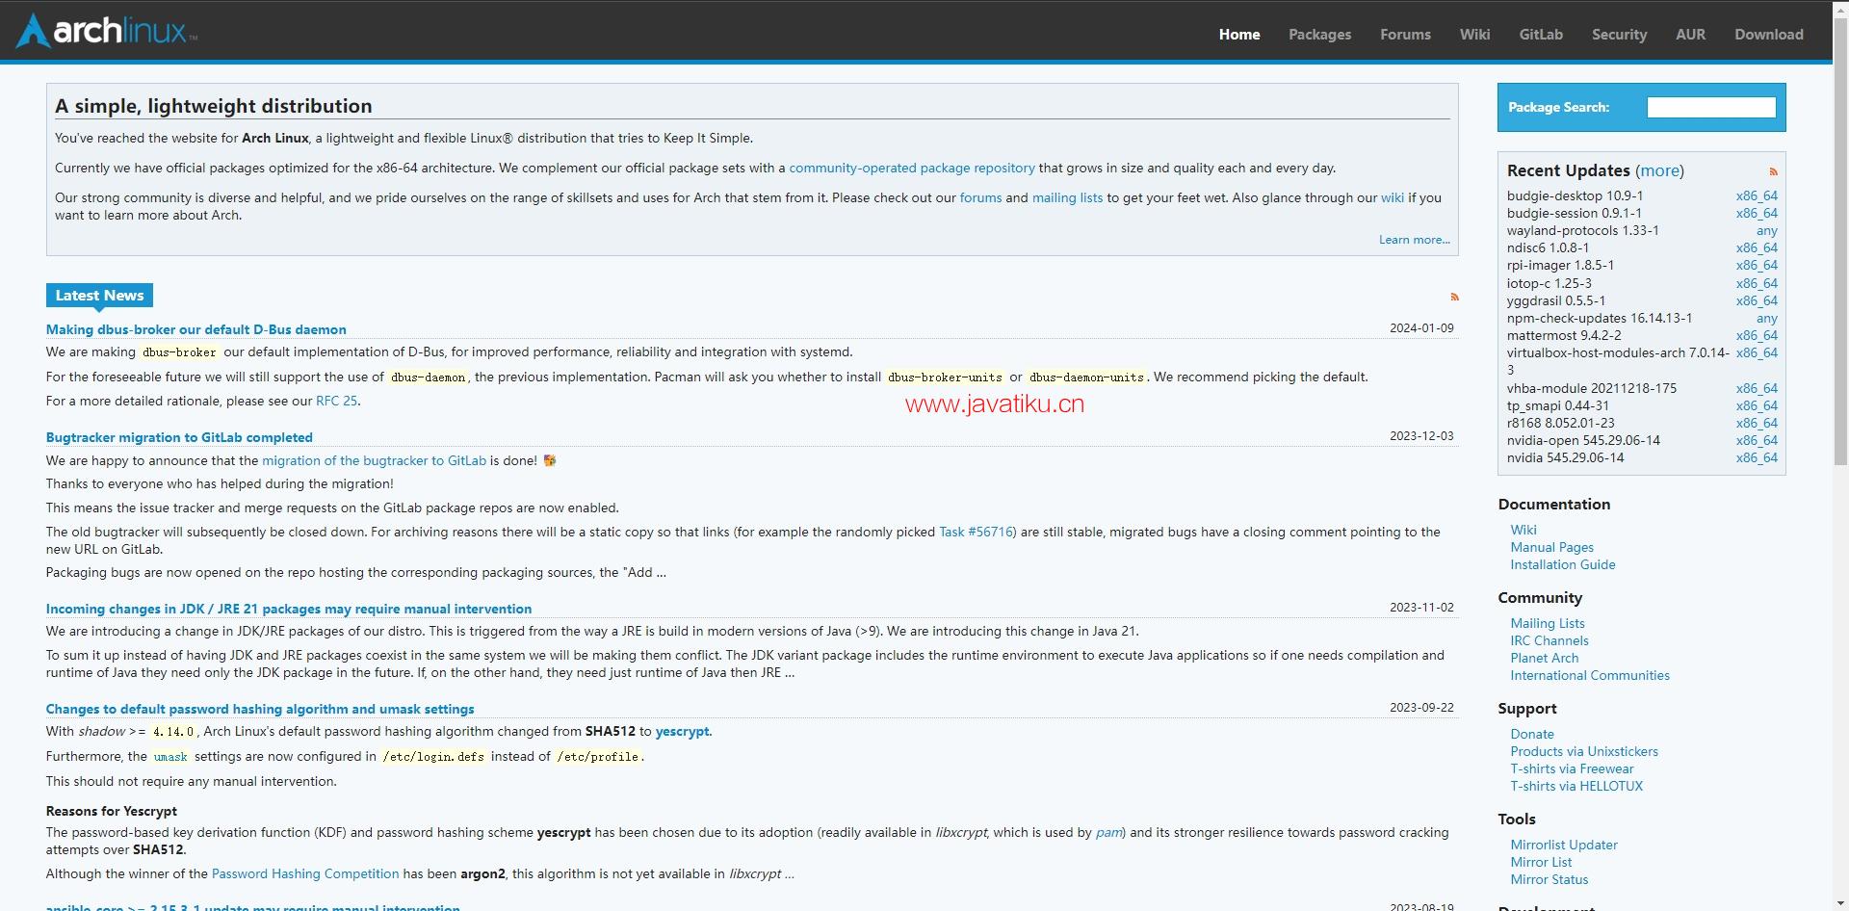1849x911 pixels.
Task: Open nvidia 545.29.06-14 package update
Action: [x=1565, y=457]
